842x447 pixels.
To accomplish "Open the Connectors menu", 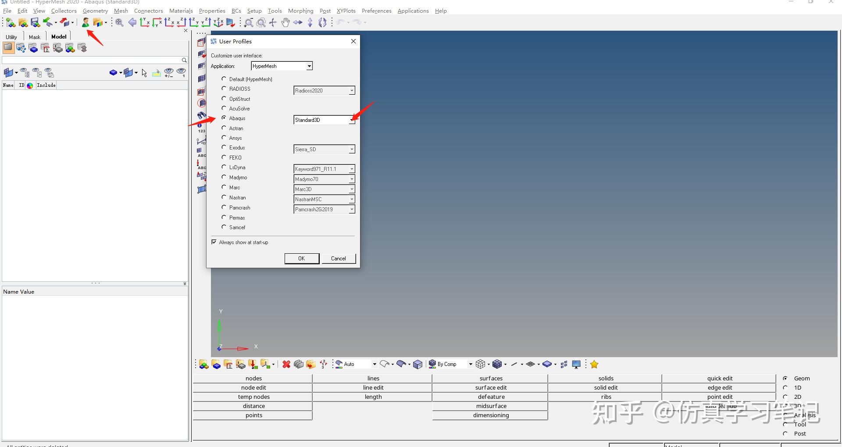I will (149, 11).
